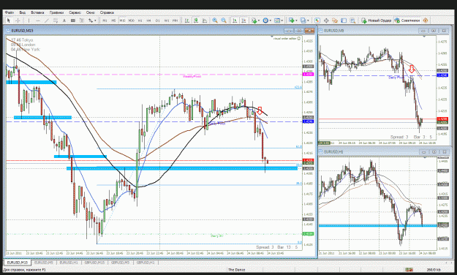Zoom out on the chart

[x=224, y=20]
